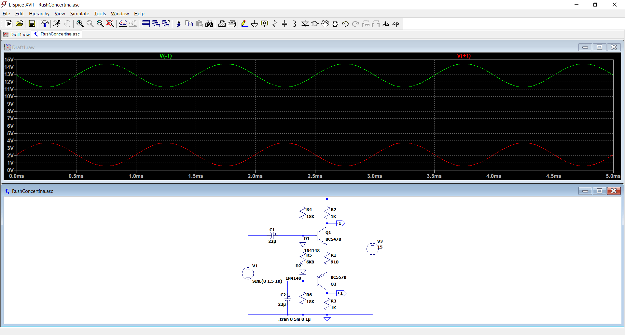
Task: Switch to the Draft1.raw tab
Action: click(17, 34)
